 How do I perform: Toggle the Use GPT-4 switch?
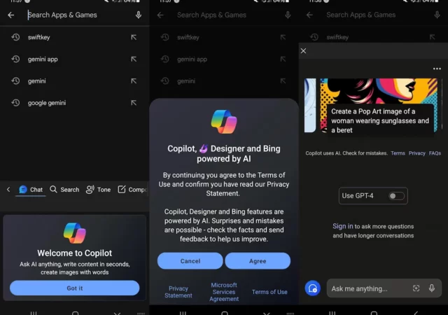397,196
